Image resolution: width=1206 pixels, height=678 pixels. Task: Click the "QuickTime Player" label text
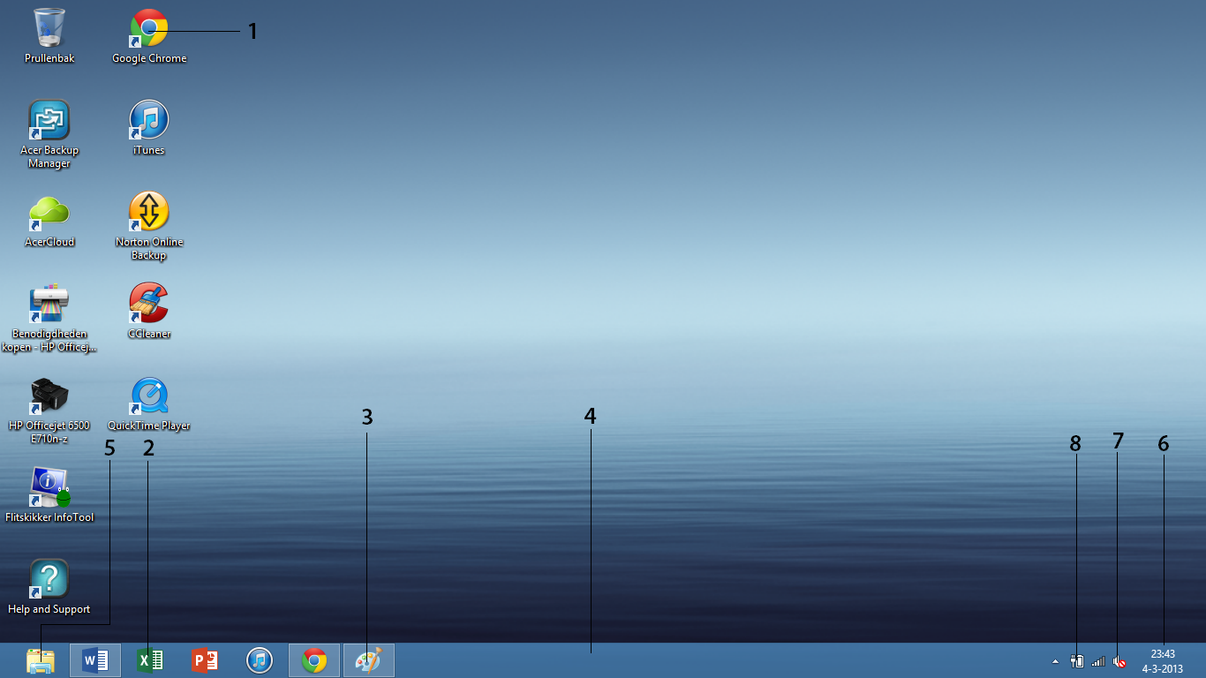click(x=149, y=426)
